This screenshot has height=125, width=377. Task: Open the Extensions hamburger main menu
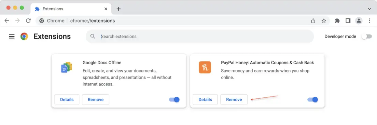tap(12, 37)
